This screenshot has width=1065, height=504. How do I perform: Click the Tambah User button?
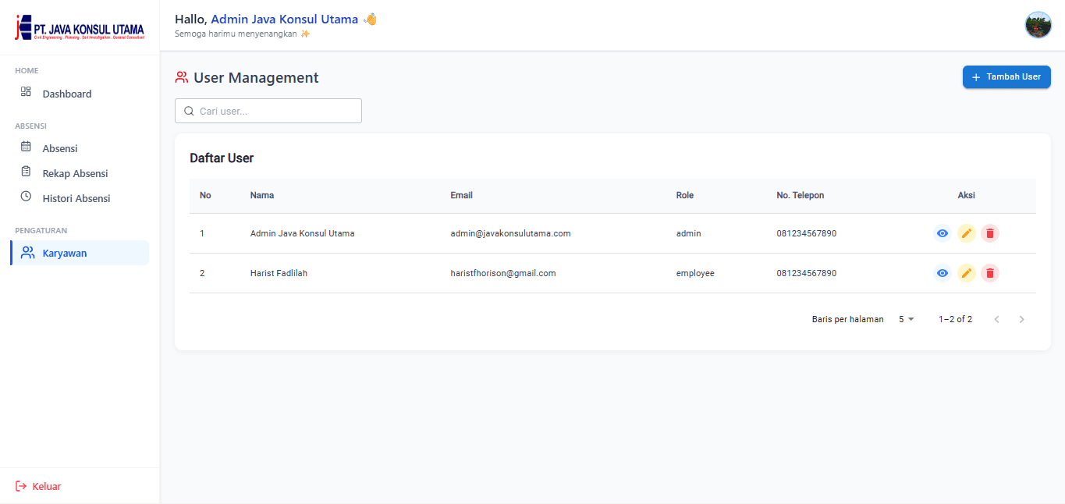click(1006, 76)
